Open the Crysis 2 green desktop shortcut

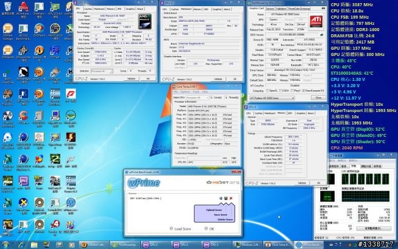point(55,161)
